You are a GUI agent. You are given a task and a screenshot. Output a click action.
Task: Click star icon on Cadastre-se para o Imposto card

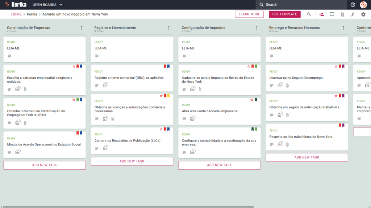249,66
